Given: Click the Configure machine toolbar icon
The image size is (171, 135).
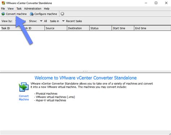Looking at the screenshot, I should coord(32,14).
